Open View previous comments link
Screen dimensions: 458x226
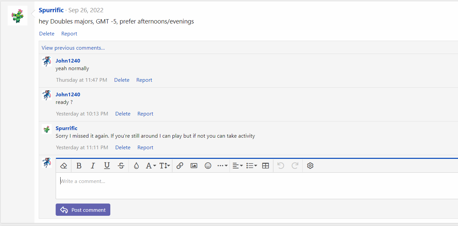click(x=73, y=48)
